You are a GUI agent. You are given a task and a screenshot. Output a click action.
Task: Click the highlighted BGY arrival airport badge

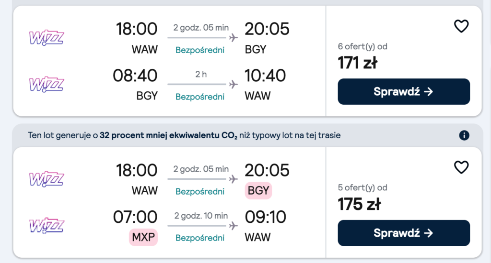pos(258,191)
